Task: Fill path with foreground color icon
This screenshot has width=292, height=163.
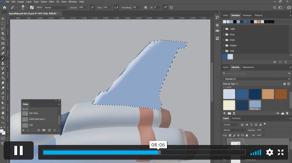Action: [23, 130]
